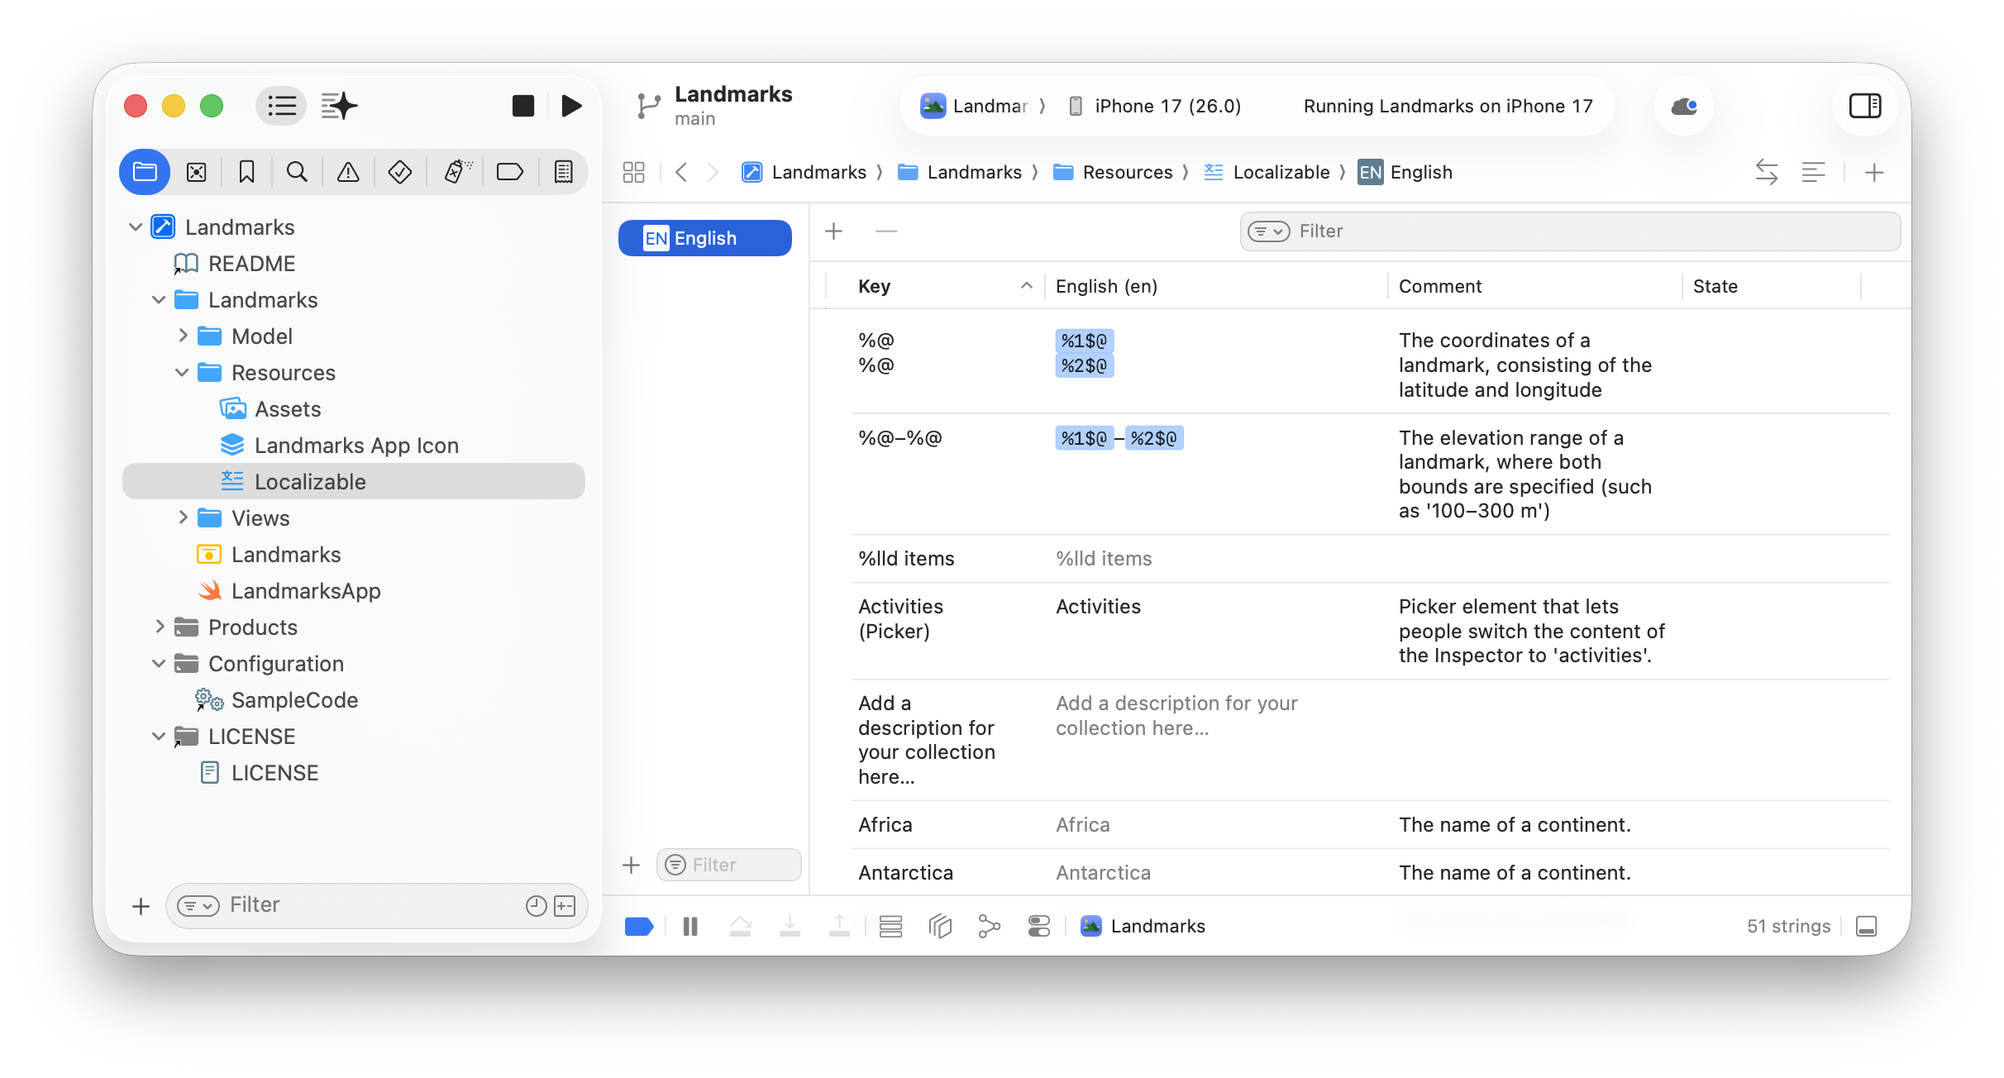
Task: Open the Breakpoint navigator
Action: click(x=509, y=172)
